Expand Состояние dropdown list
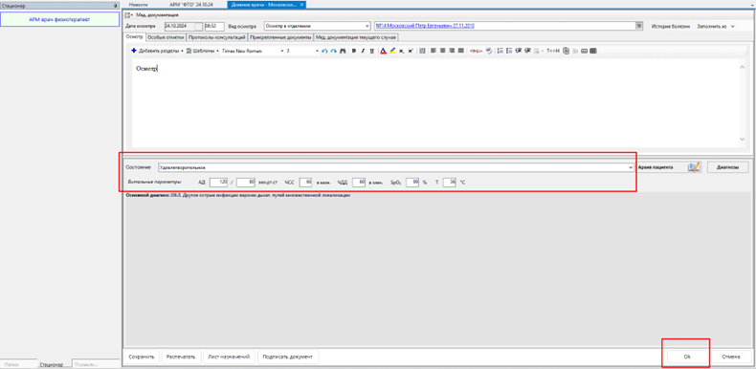 coord(632,167)
